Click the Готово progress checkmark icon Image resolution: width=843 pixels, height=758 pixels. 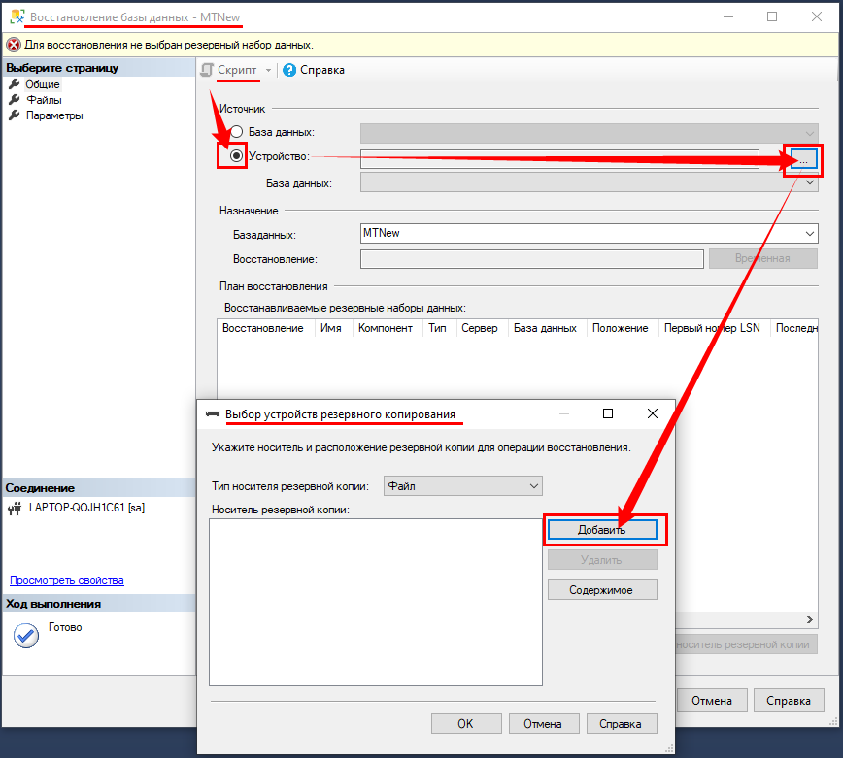pos(26,636)
